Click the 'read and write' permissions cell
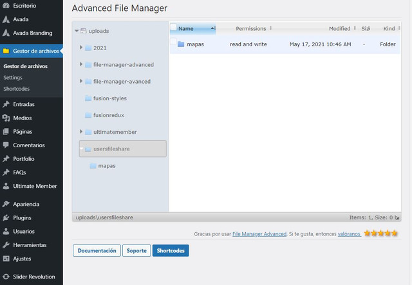This screenshot has height=285, width=412. [248, 44]
